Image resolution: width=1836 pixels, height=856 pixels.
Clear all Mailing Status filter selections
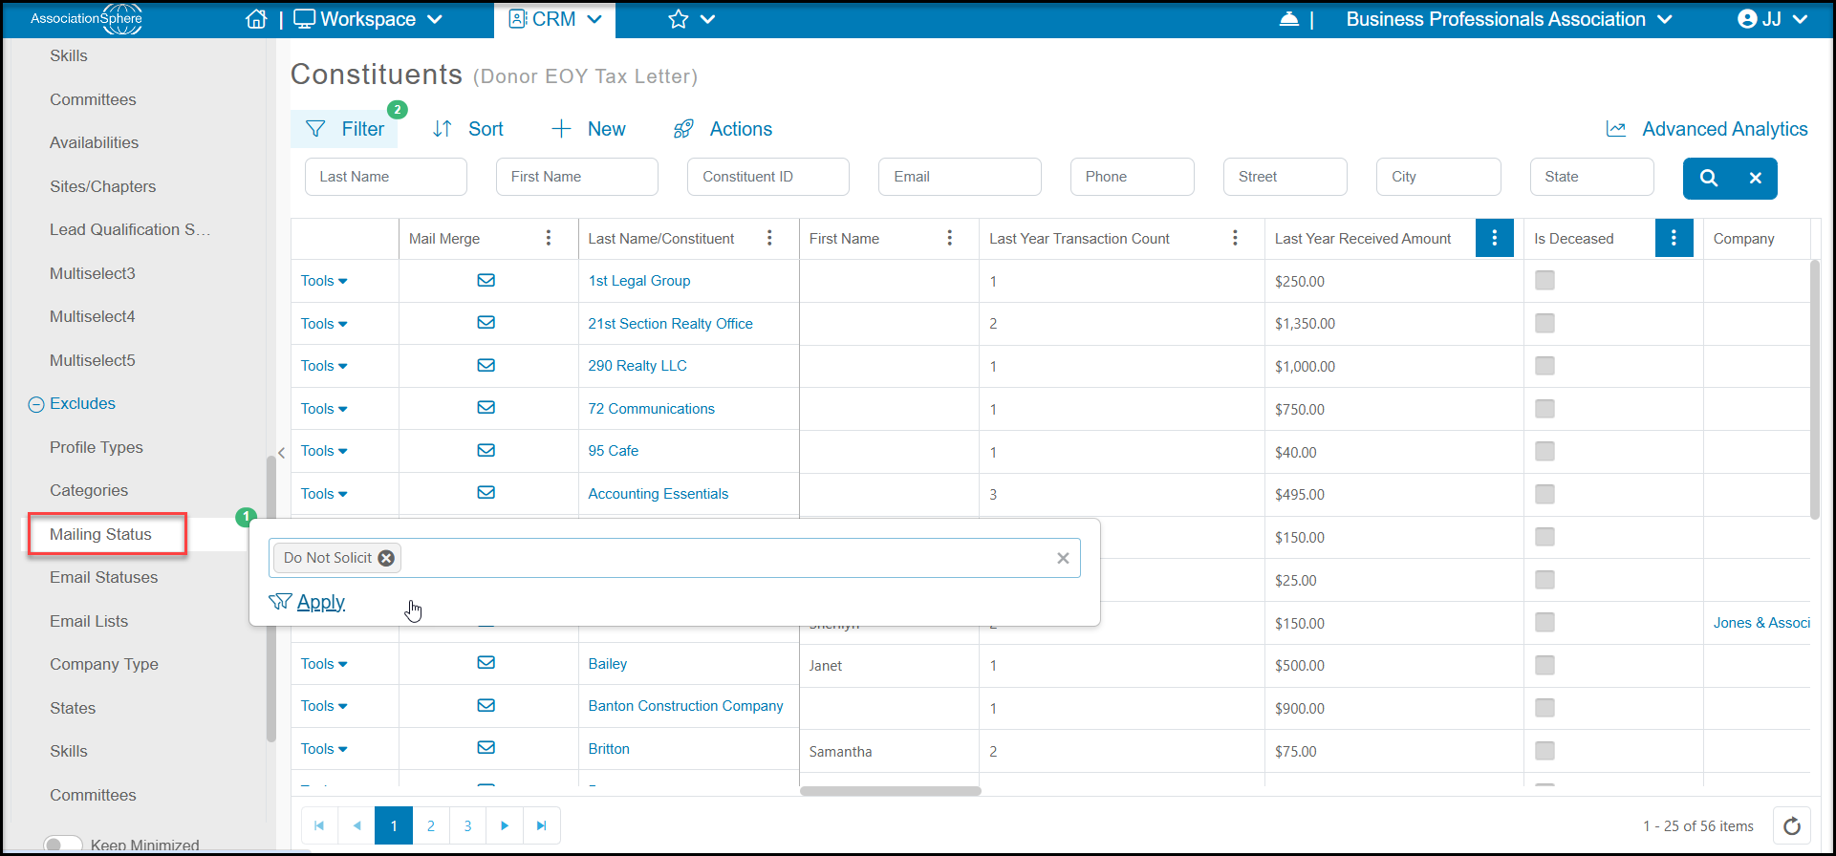coord(1063,558)
